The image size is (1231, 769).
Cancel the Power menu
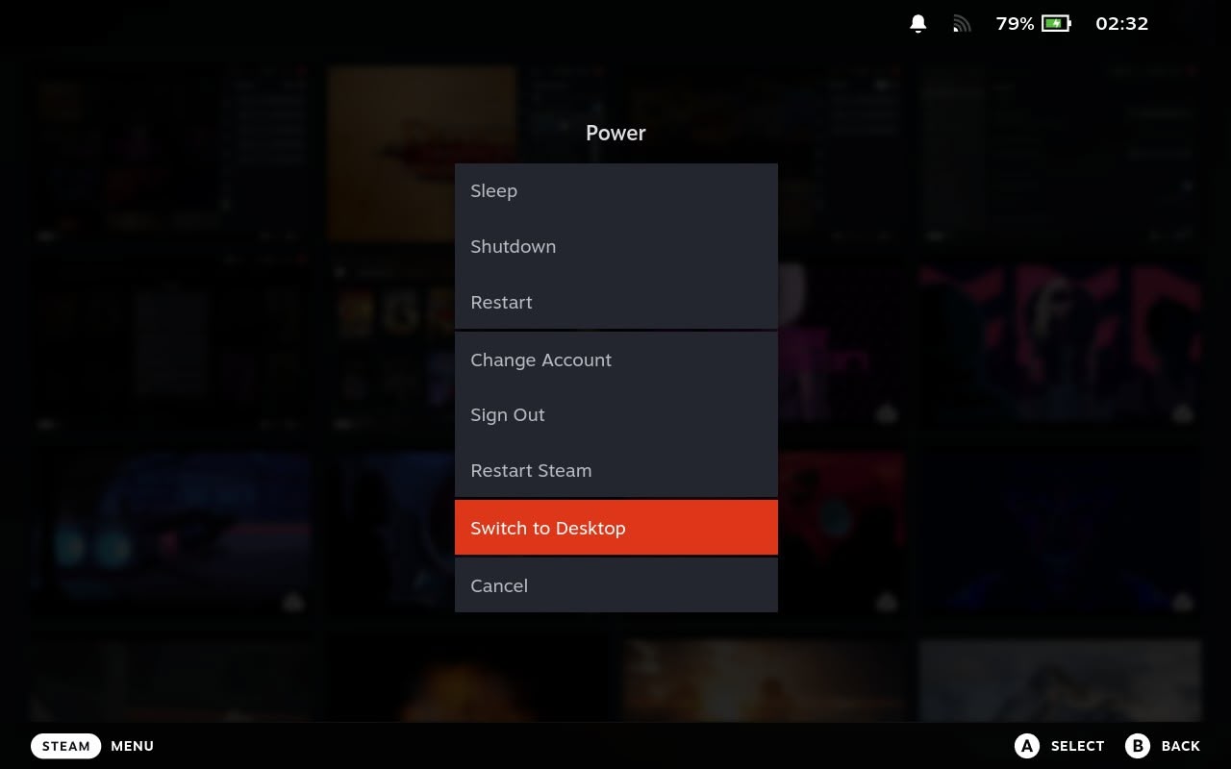pos(615,585)
